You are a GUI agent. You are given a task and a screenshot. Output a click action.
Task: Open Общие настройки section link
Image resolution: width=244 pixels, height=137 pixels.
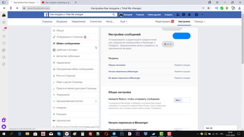[117, 65]
